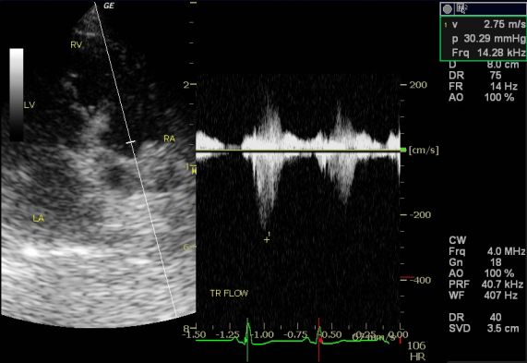Click the CW sample gate marker on cursor line
This screenshot has height=363, width=527.
(x=130, y=142)
